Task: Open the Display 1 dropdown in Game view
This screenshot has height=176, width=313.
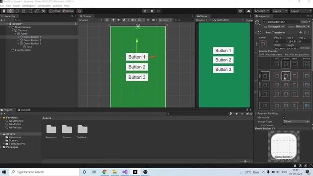Action: coord(203,20)
